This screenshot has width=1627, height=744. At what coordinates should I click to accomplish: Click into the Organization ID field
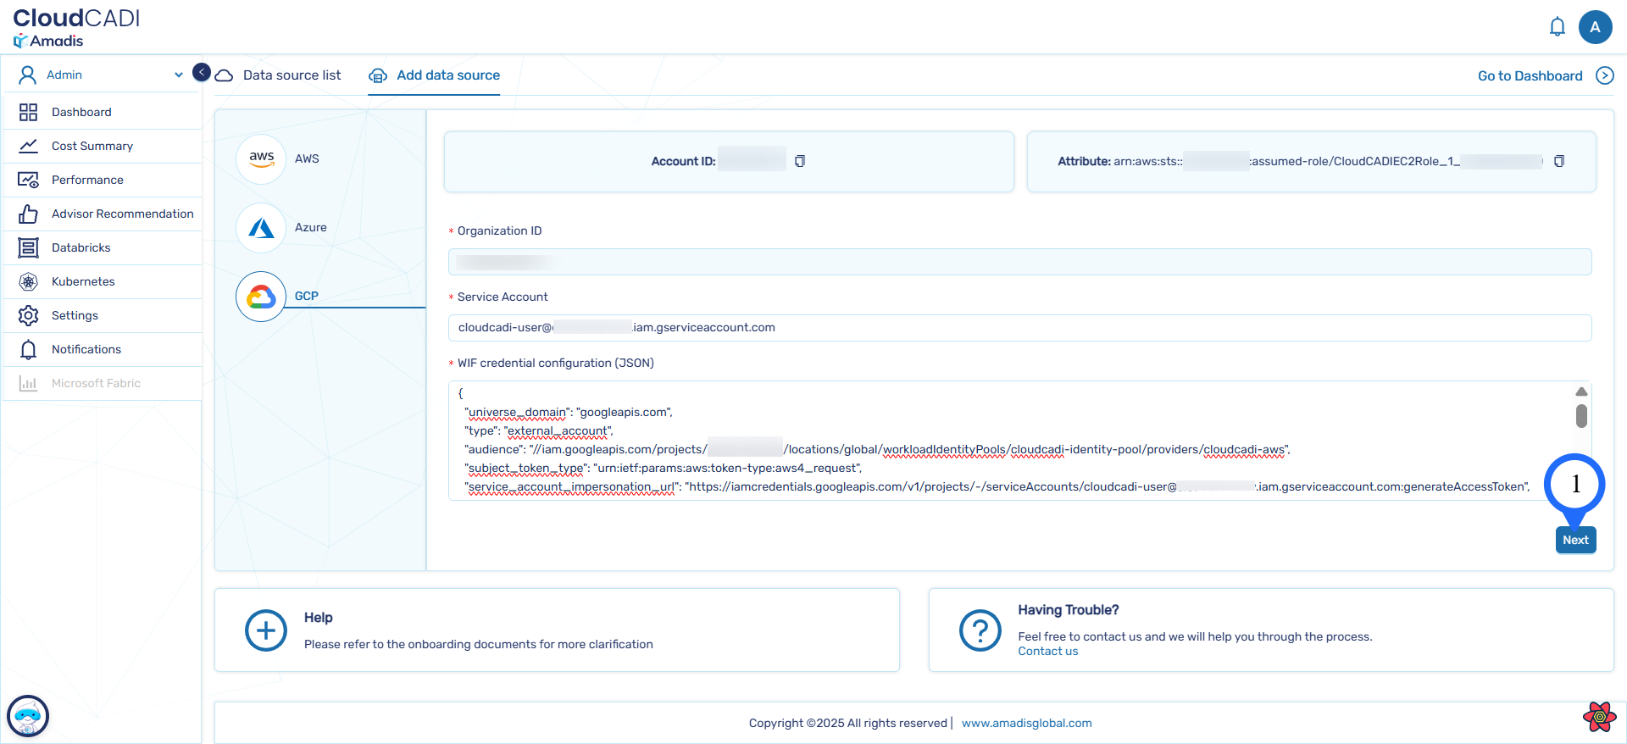[1019, 262]
